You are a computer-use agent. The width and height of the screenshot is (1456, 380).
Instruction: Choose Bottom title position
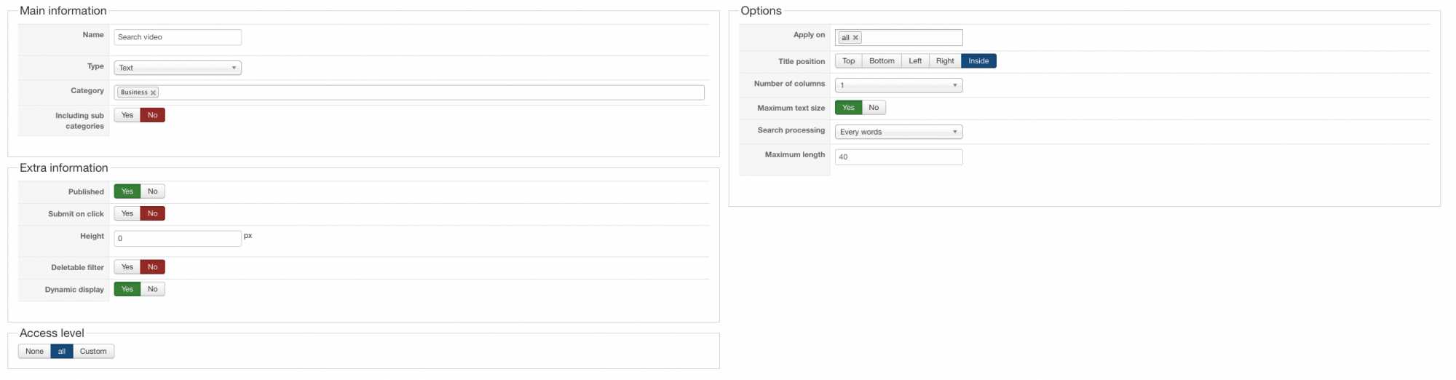tap(882, 61)
